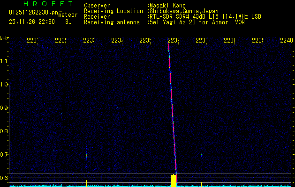Click the 0.7 kHz frequency axis tick

[4, 154]
